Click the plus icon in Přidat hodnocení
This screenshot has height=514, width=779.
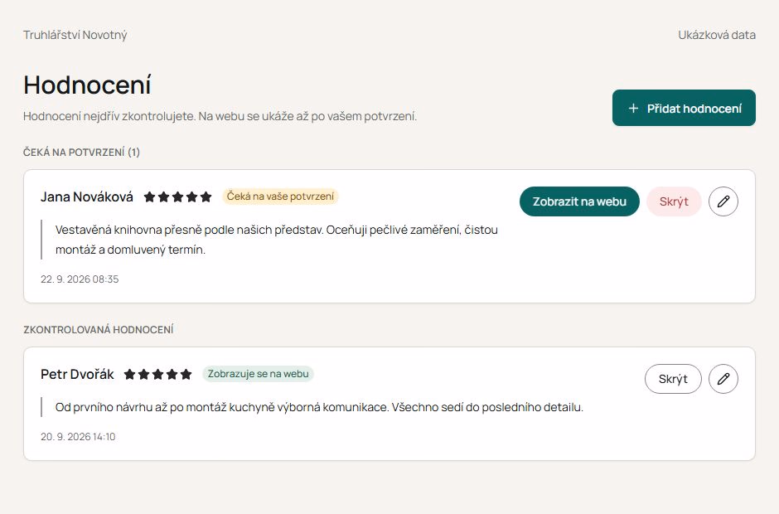[633, 108]
